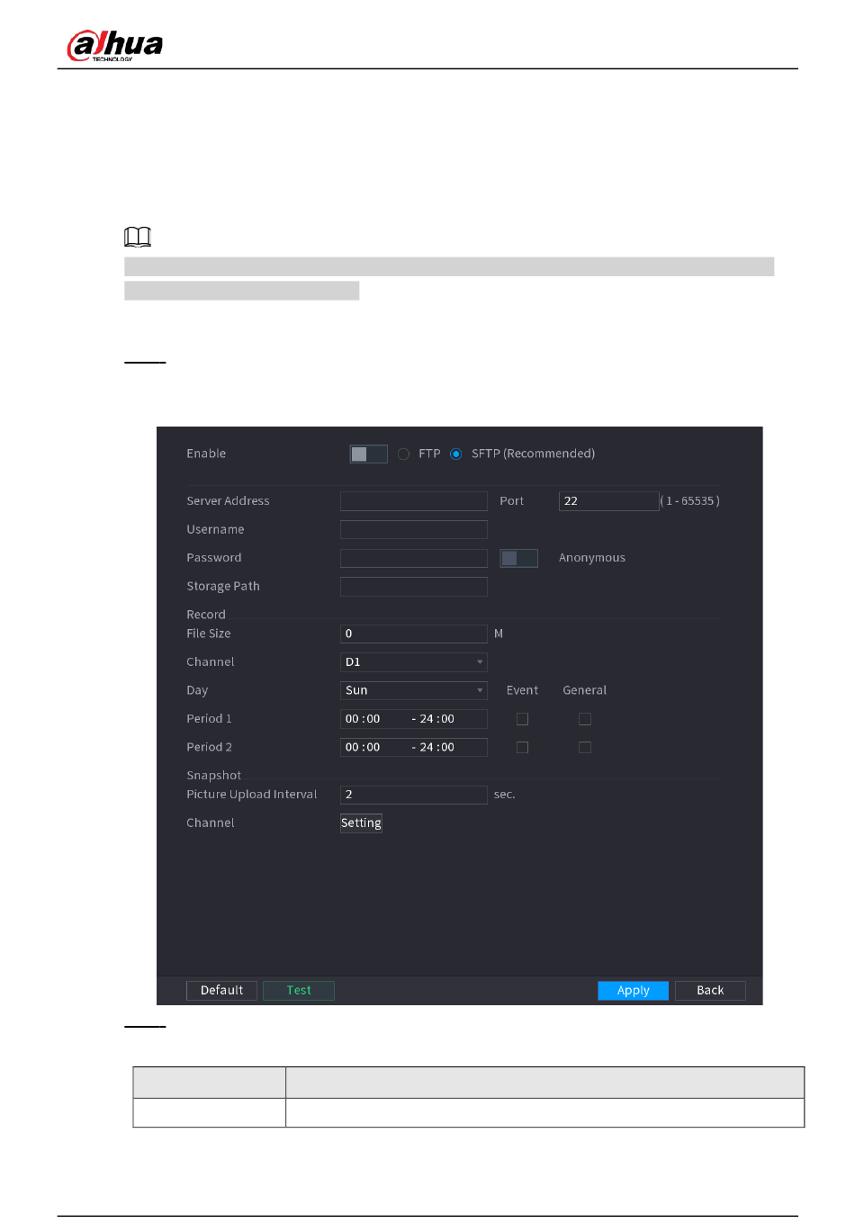Click the Username input field
This screenshot has height=1232, width=855.
click(x=414, y=530)
